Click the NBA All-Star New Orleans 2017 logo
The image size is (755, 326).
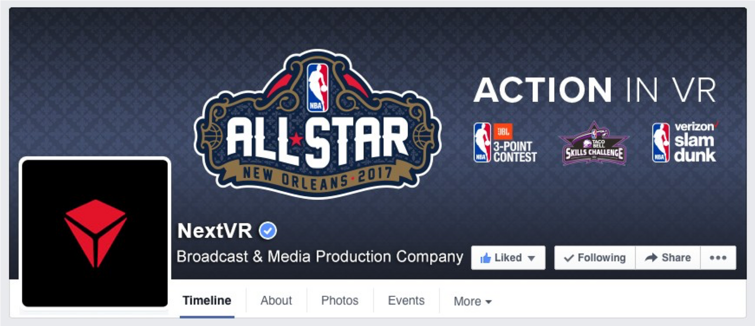click(318, 124)
